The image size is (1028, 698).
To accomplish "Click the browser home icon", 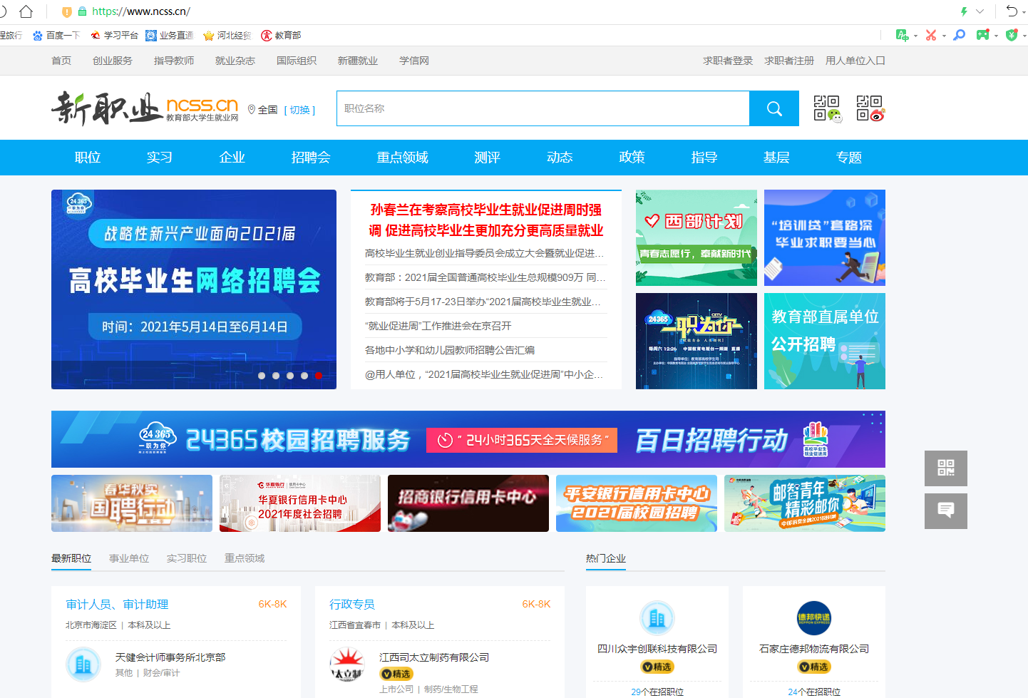I will (x=26, y=11).
